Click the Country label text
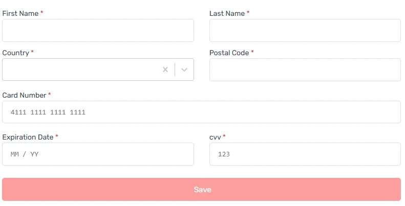 pyautogui.click(x=16, y=53)
